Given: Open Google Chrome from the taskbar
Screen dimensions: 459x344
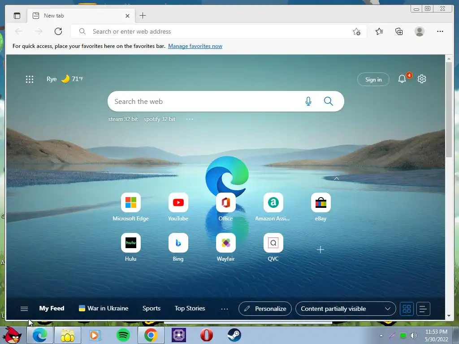Looking at the screenshot, I should 151,335.
